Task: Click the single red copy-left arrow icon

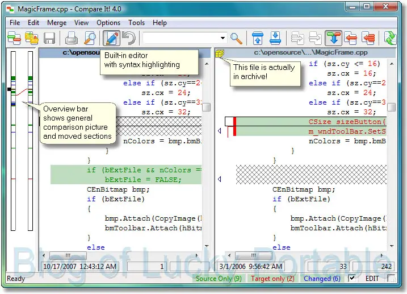Action: [x=351, y=38]
